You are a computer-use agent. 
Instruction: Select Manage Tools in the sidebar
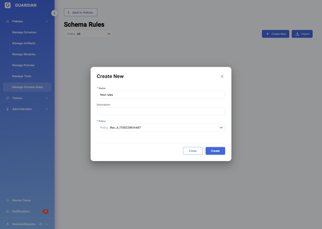(22, 76)
